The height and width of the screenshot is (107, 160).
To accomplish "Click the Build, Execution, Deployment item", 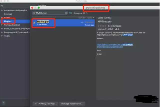I will coord(17,29).
